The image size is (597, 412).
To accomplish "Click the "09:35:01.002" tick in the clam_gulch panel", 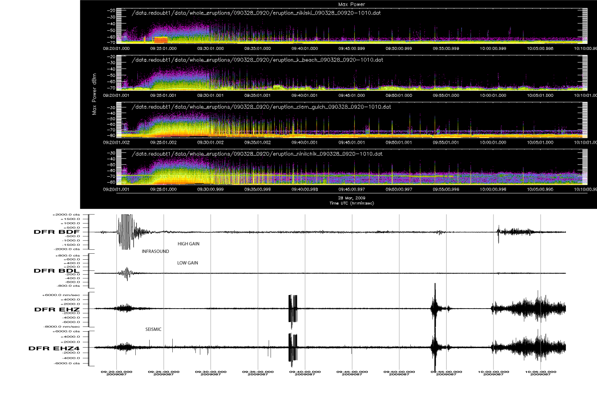I will point(258,142).
